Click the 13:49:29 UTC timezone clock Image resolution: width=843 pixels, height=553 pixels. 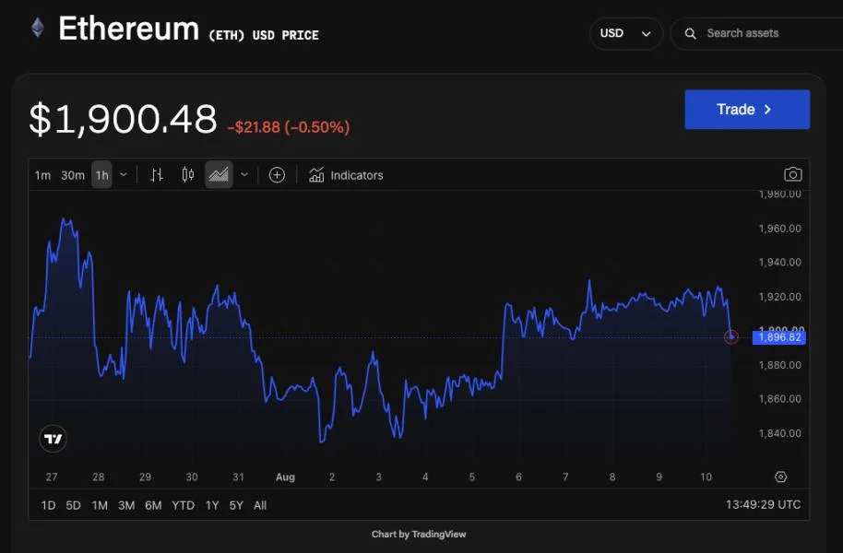tap(763, 505)
